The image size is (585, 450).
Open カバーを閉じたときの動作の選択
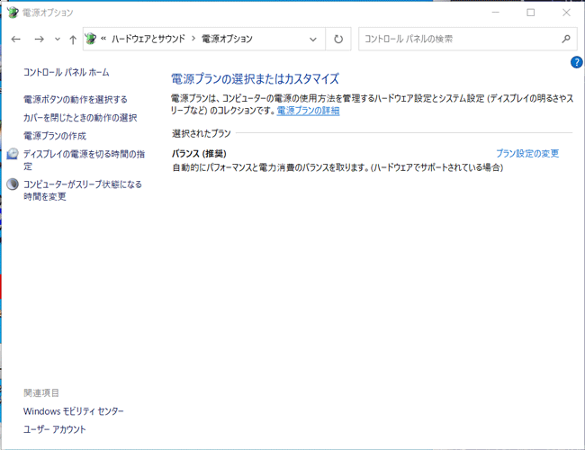point(80,118)
